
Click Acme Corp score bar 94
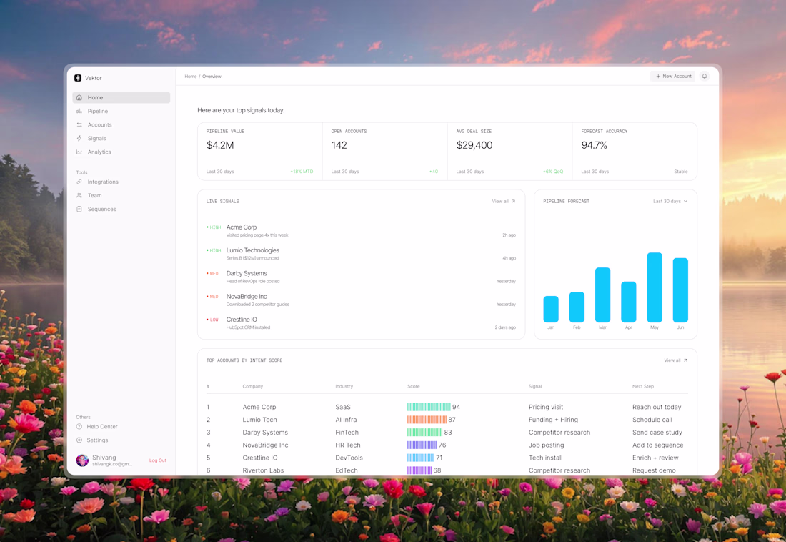coord(429,407)
